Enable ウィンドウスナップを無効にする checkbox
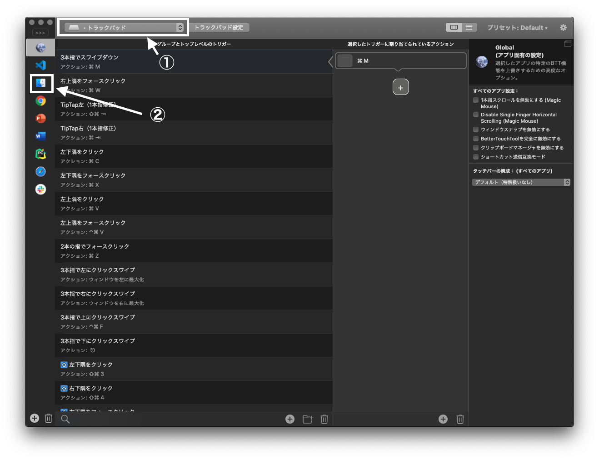 pyautogui.click(x=476, y=130)
